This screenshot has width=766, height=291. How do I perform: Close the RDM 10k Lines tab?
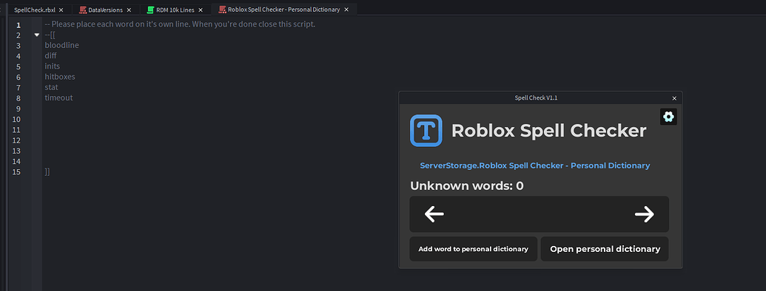tap(201, 10)
